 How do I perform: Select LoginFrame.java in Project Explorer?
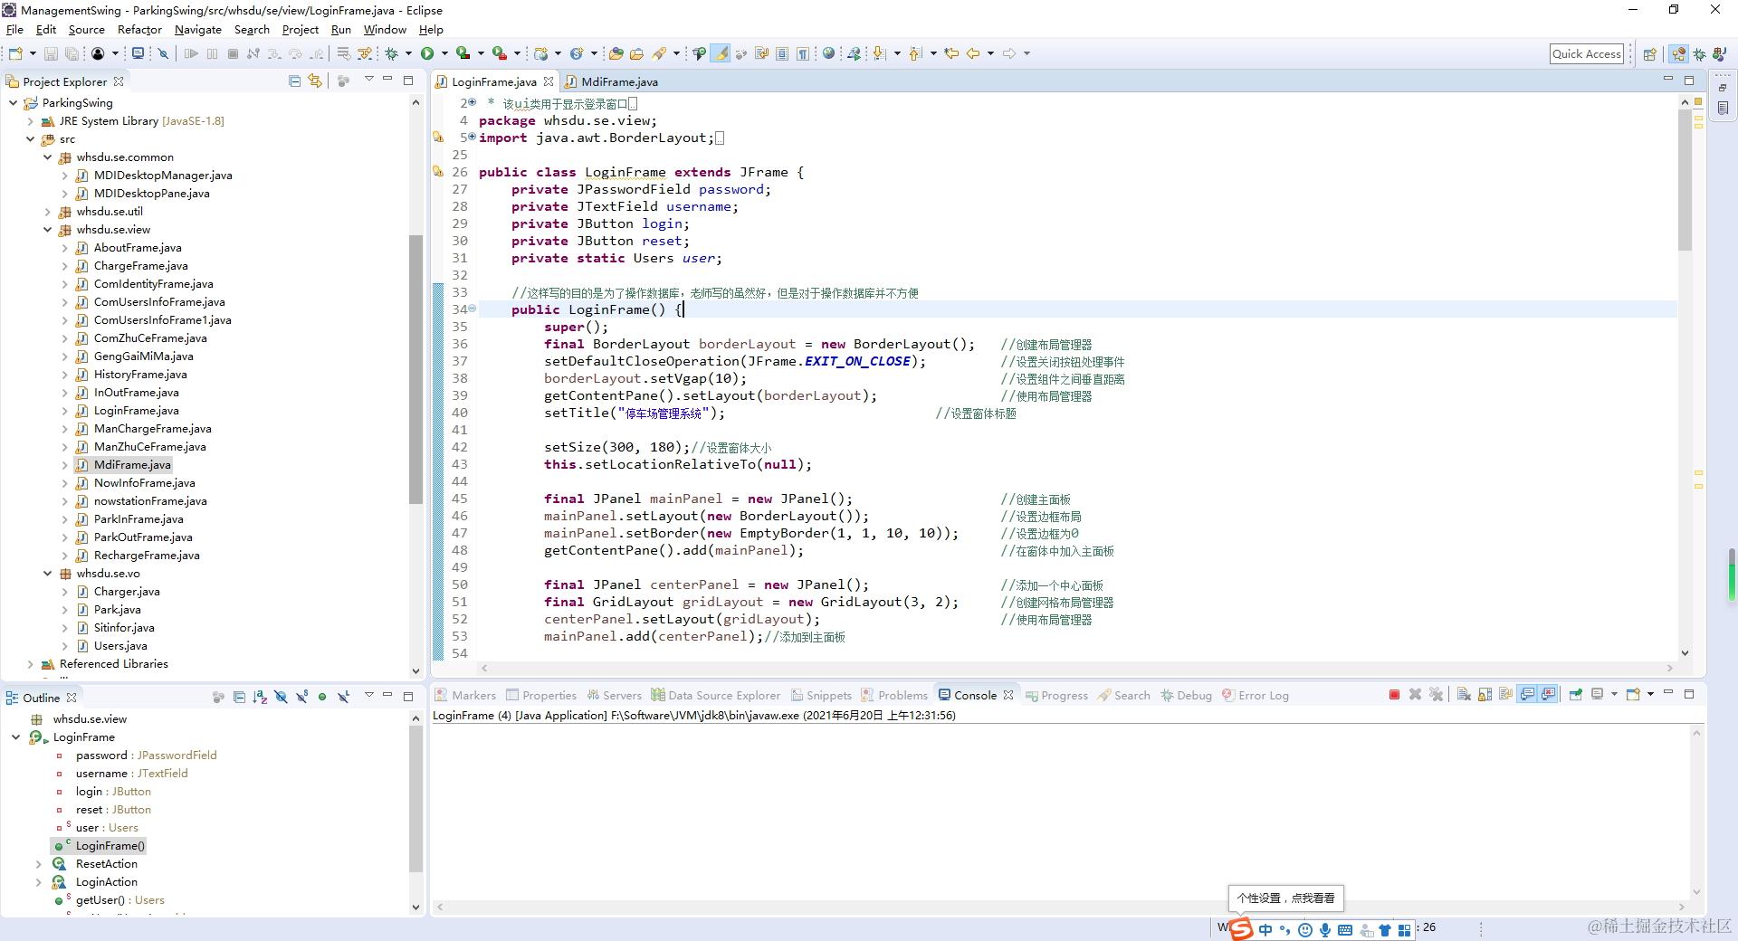click(136, 411)
